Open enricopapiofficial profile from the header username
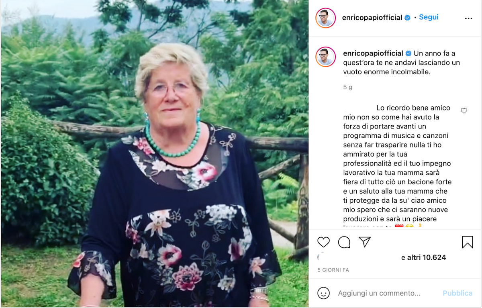Viewport: 482px width, 308px height. pos(372,18)
